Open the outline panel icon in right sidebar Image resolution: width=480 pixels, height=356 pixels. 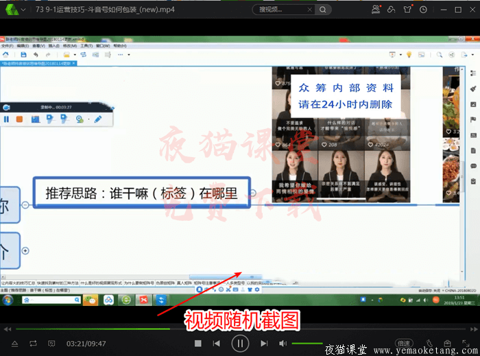pyautogui.click(x=473, y=73)
